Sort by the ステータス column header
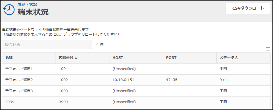The height and width of the screenshot is (110, 273). click(229, 58)
